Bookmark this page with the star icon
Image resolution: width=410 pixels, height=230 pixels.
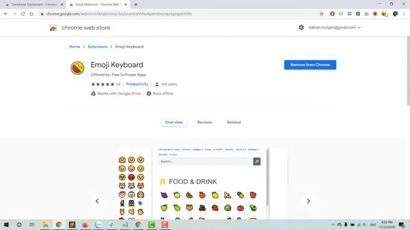click(322, 14)
